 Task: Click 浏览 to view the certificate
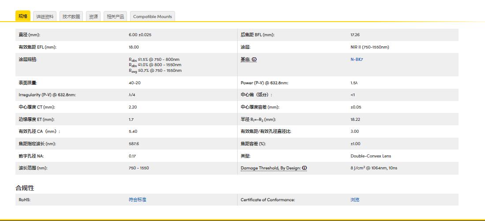[x=355, y=200]
